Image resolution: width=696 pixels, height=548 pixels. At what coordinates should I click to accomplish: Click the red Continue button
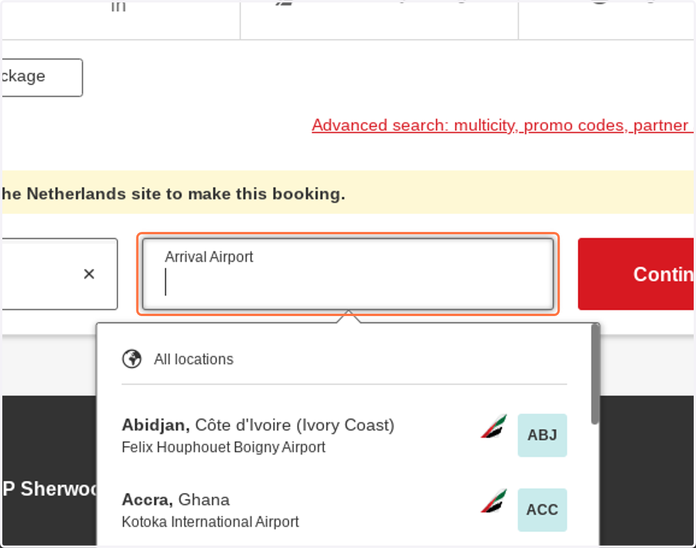click(x=637, y=274)
